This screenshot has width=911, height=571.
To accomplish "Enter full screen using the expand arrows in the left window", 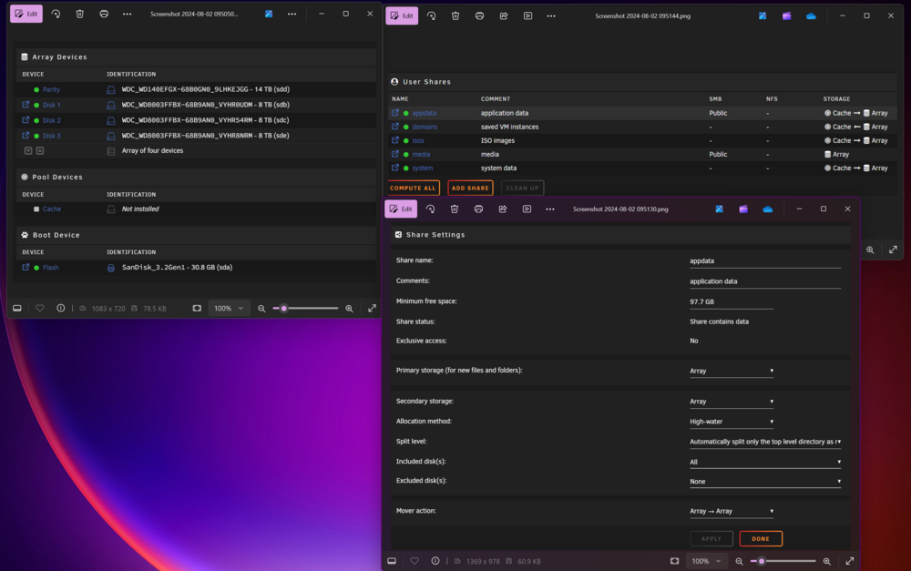I will pyautogui.click(x=372, y=309).
